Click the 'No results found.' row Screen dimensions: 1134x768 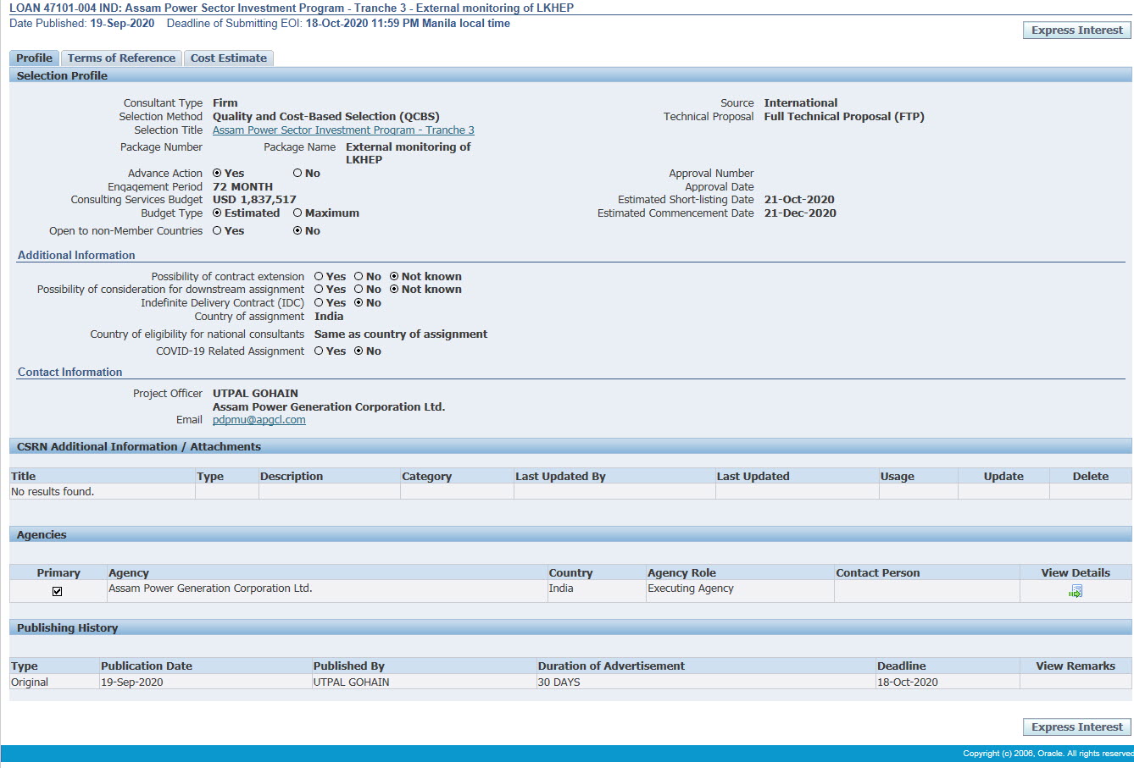(x=570, y=491)
